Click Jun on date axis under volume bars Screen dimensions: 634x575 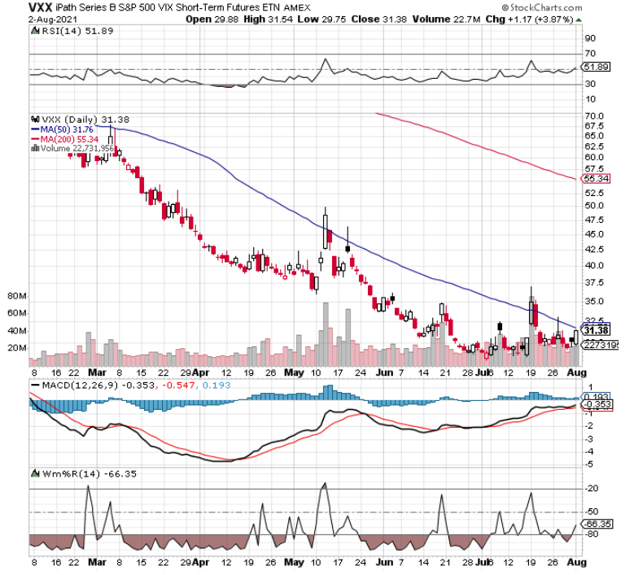click(x=384, y=372)
